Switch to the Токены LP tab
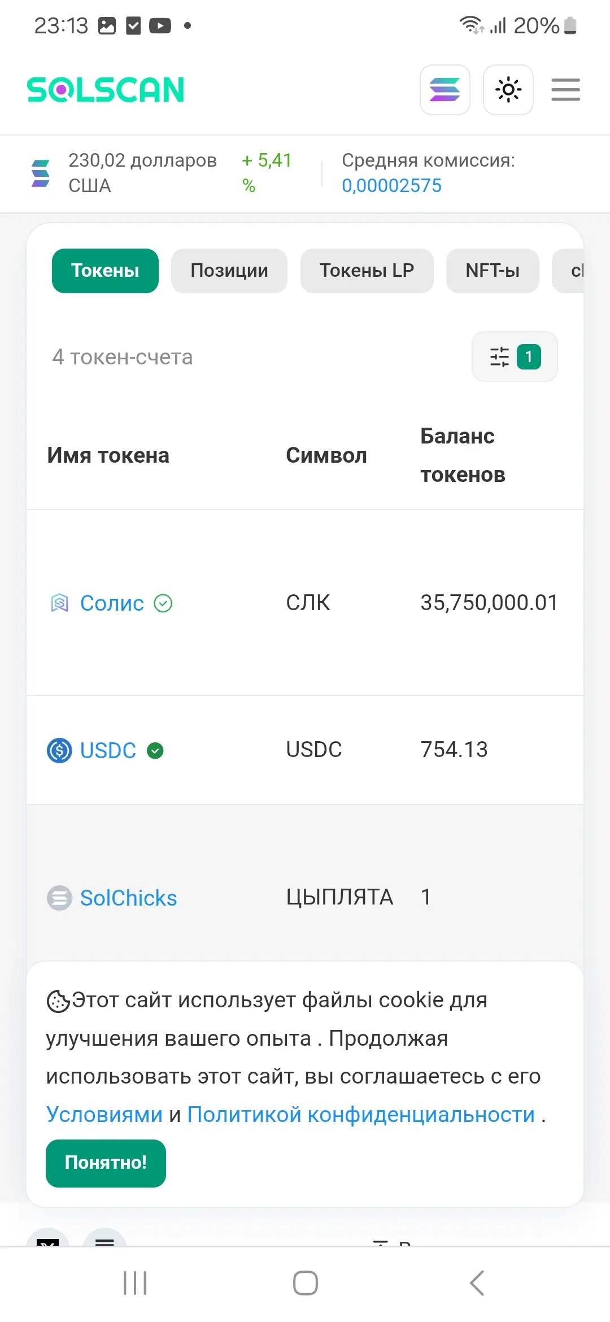 (x=367, y=271)
